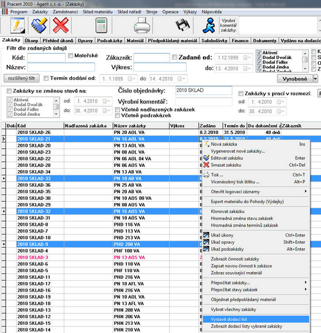Enable the Zadané od checkbox

175,57
